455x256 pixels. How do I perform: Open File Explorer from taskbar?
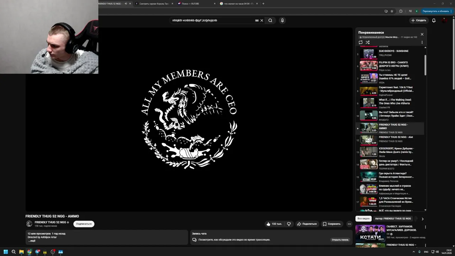click(x=21, y=252)
